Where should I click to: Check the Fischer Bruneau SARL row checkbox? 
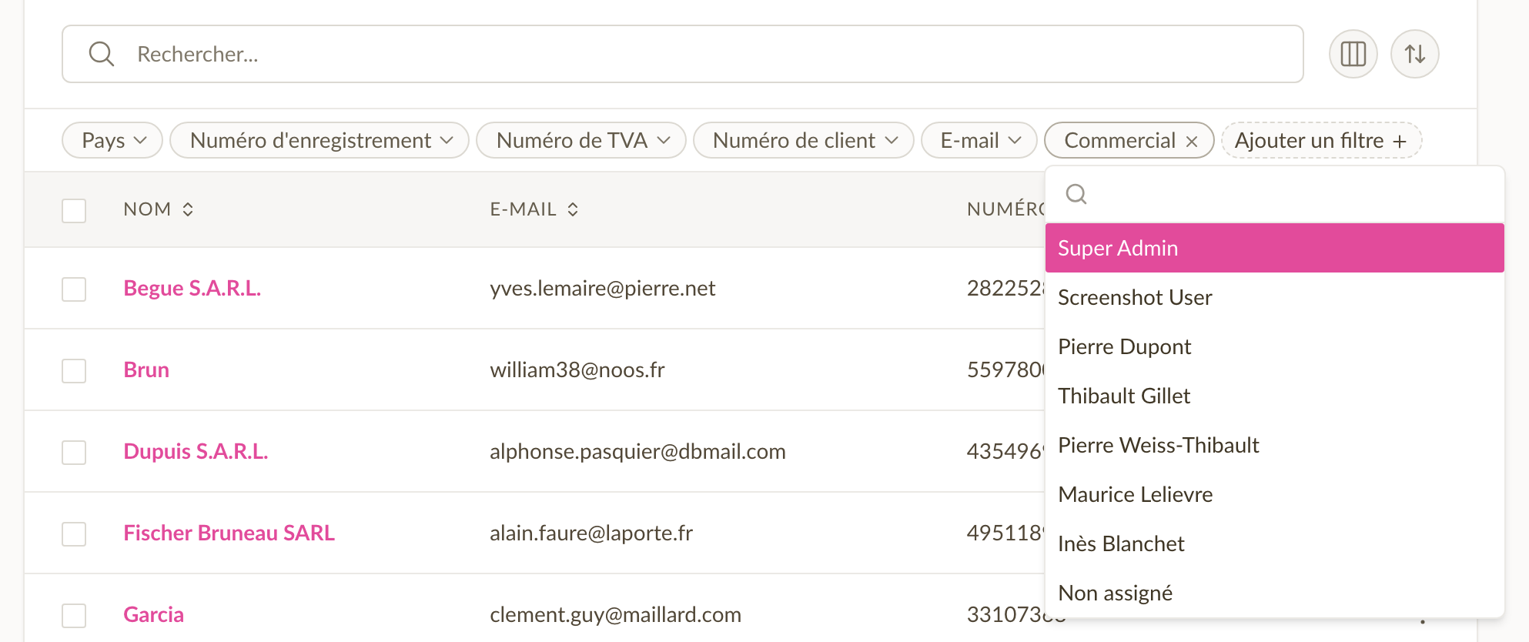(x=74, y=533)
